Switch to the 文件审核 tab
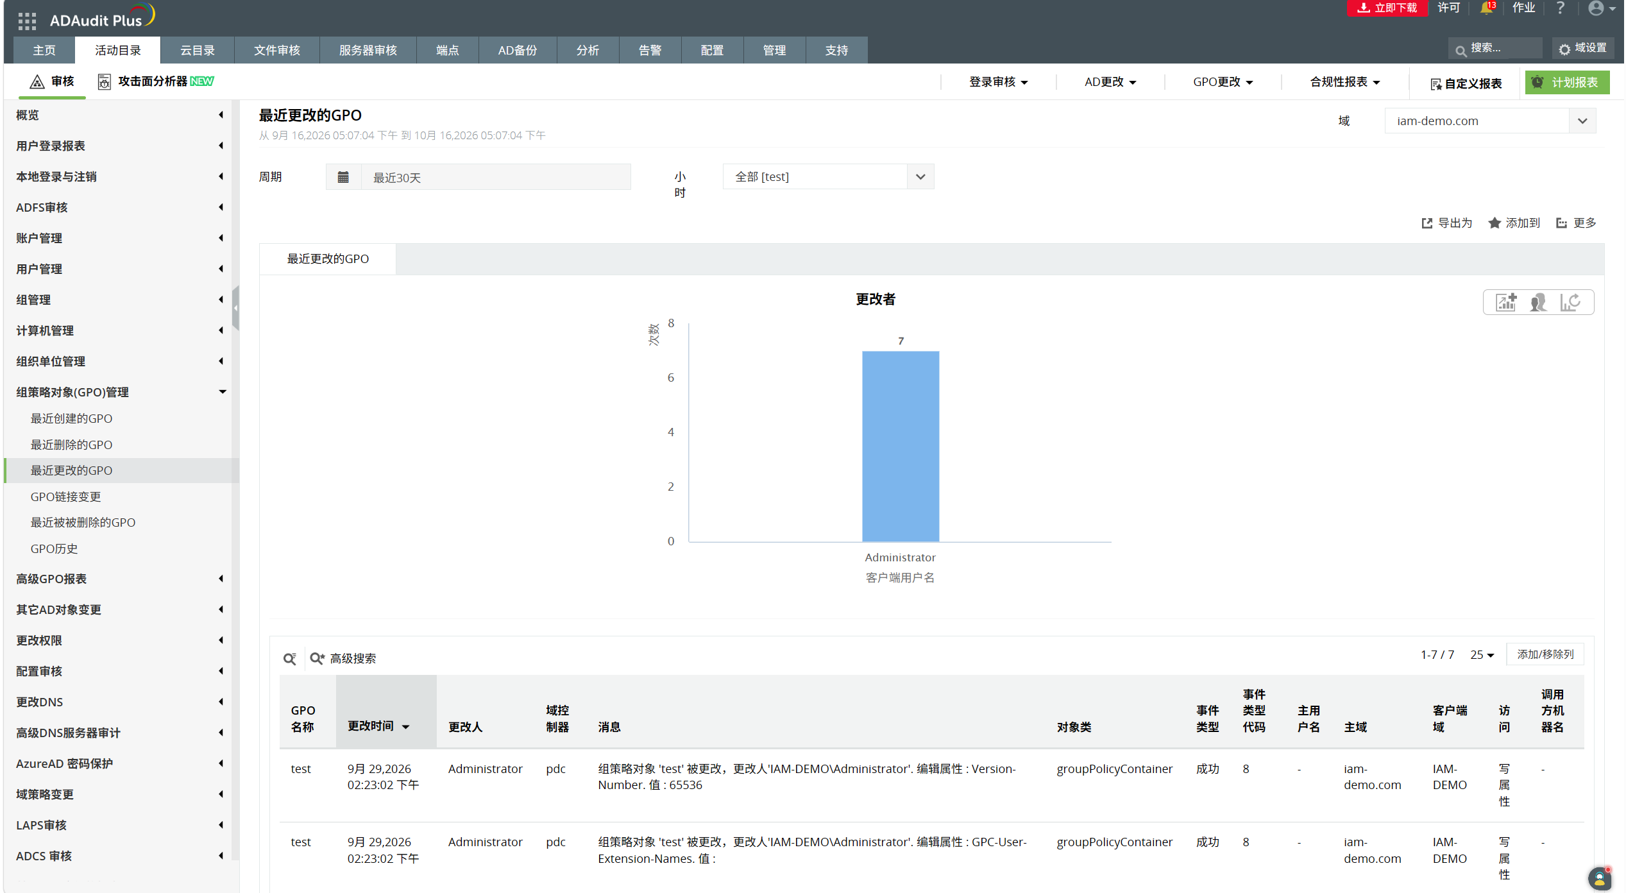Image resolution: width=1626 pixels, height=893 pixels. point(276,50)
